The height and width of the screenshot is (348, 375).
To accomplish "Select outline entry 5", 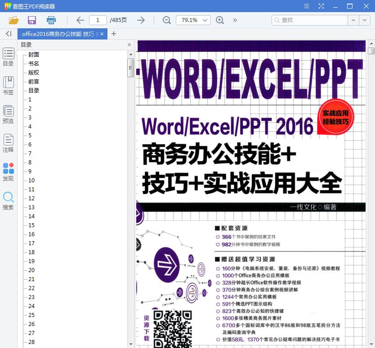I will point(30,136).
